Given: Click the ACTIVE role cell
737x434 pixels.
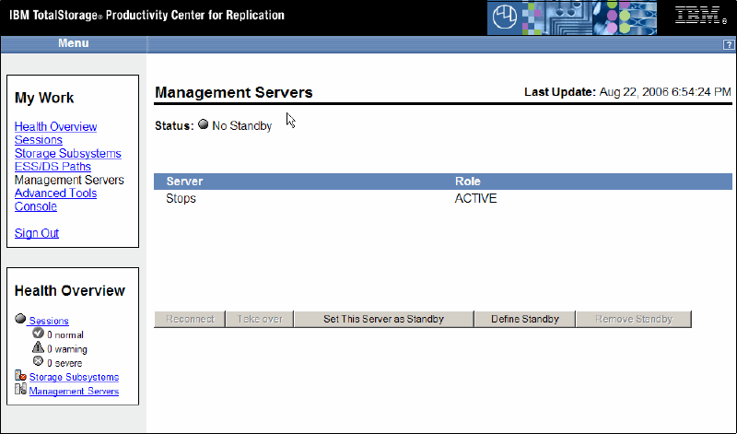Looking at the screenshot, I should pos(475,198).
